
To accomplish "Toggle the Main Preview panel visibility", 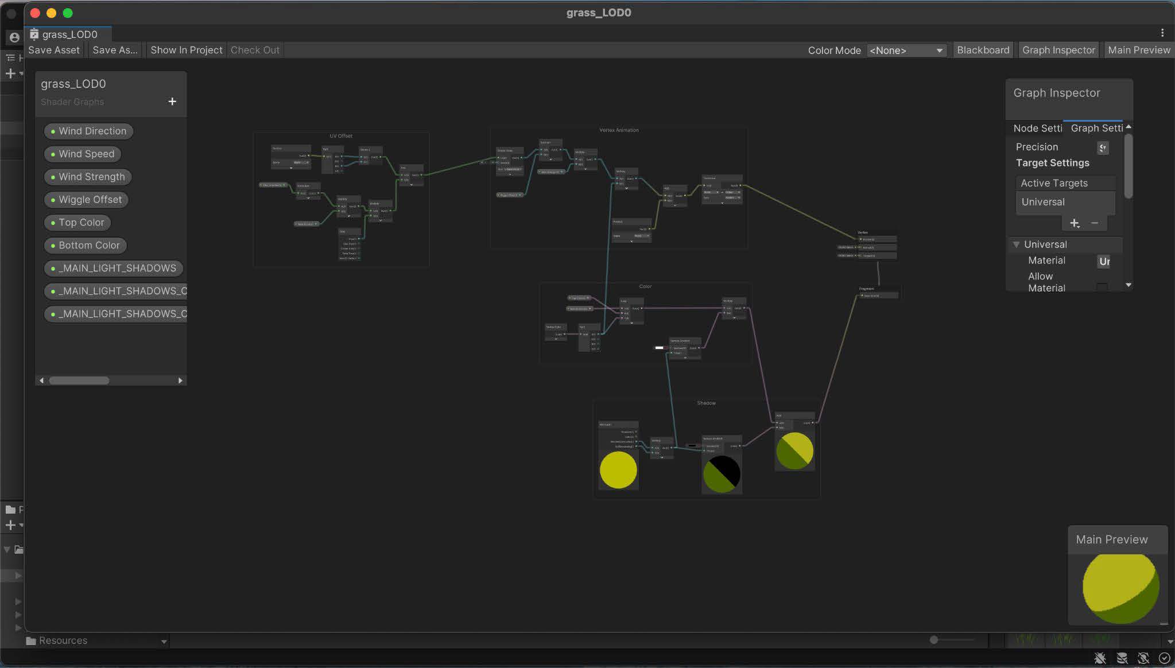I will (x=1138, y=50).
